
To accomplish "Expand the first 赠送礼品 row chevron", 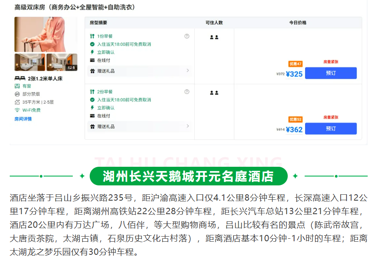I will (187, 71).
